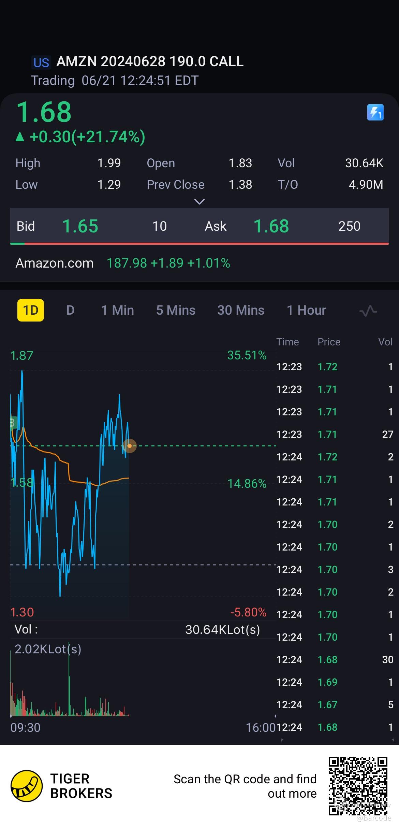
Task: Switch to the D daily chart tab
Action: click(x=70, y=310)
